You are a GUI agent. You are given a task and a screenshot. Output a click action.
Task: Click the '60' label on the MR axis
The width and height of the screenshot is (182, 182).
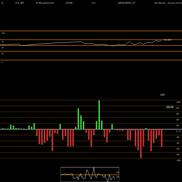(178, 114)
